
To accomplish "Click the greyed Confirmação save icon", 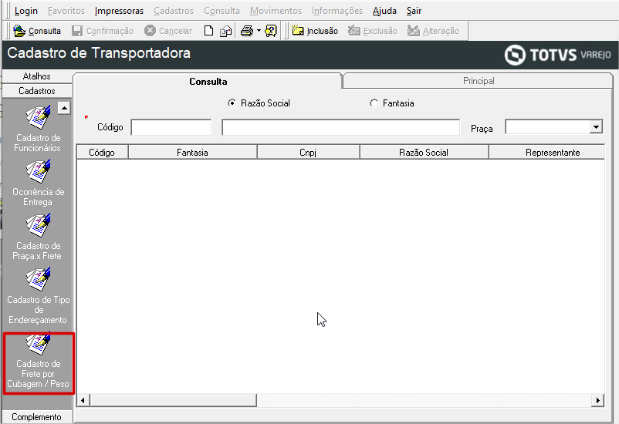I will 77,31.
